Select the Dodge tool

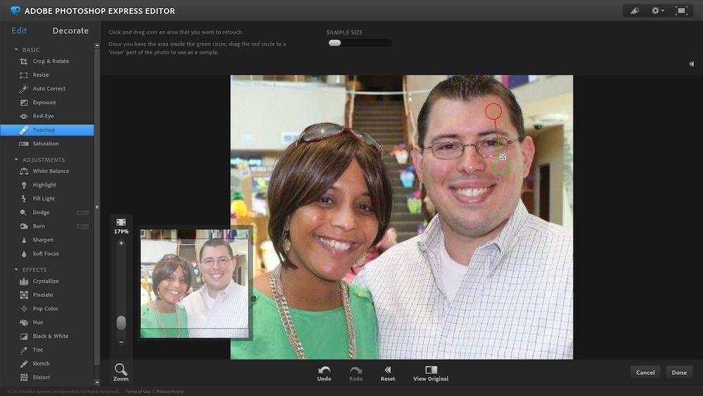click(41, 212)
